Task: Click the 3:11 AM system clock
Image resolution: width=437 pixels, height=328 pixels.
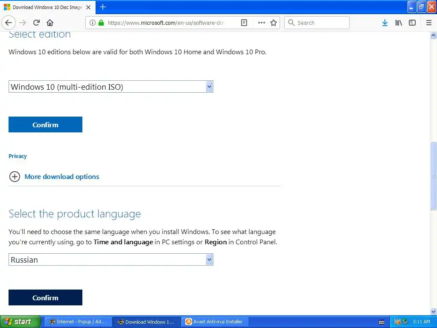Action: 421,322
